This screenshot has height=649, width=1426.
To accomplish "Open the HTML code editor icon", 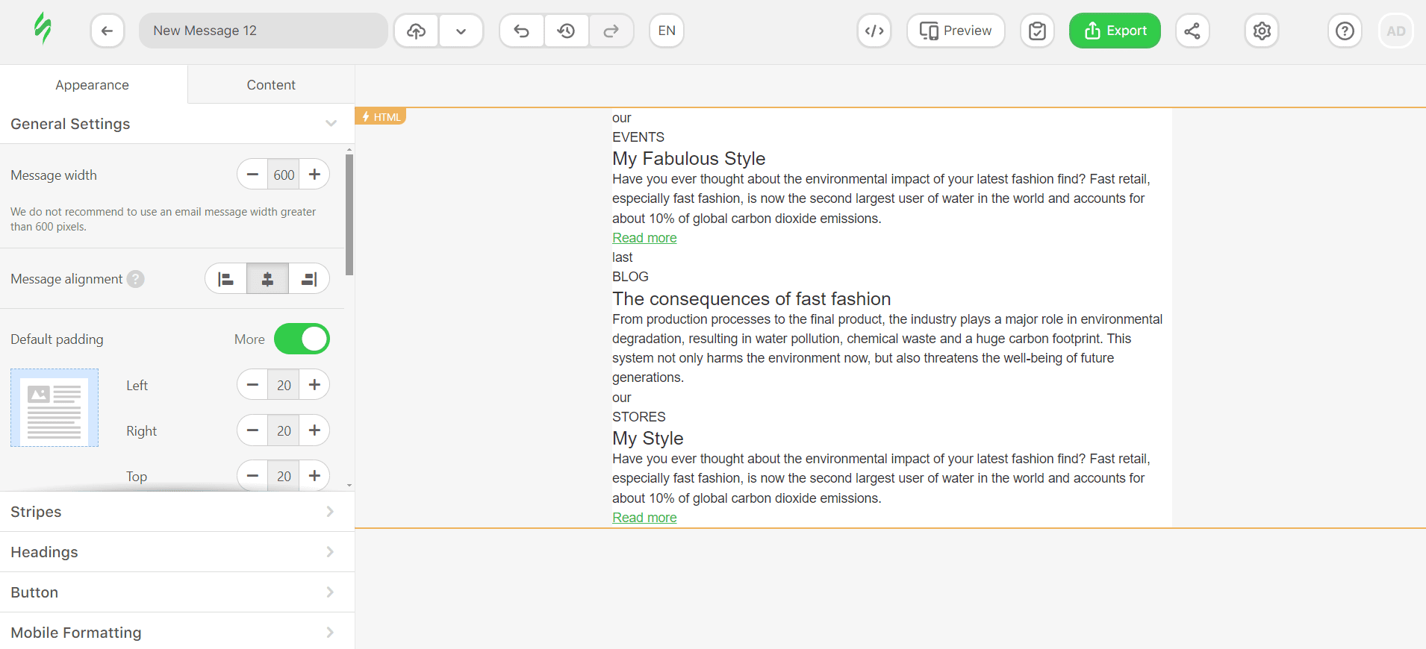I will (874, 31).
